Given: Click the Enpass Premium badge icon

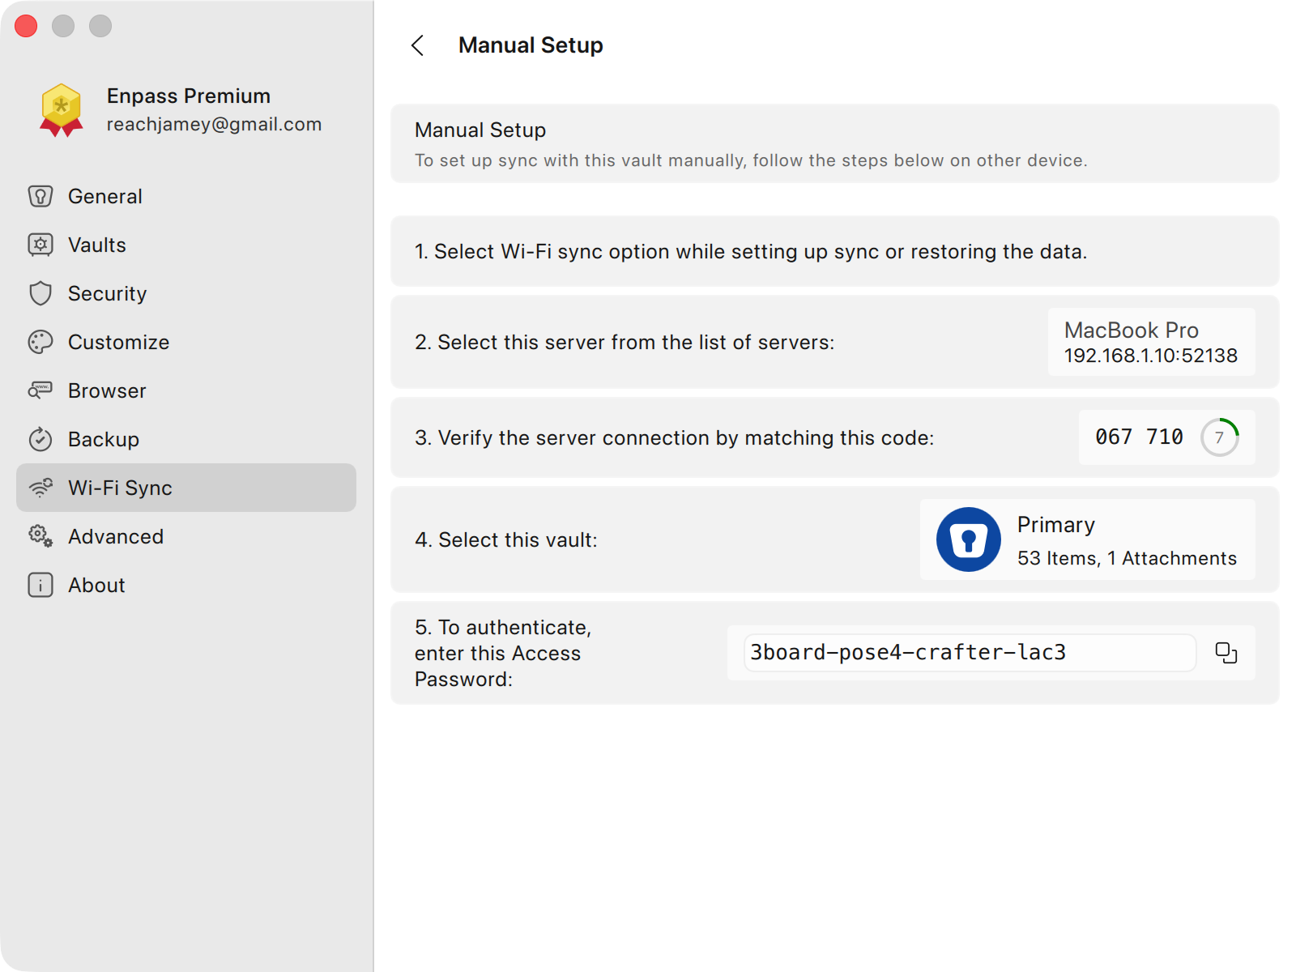Looking at the screenshot, I should tap(62, 110).
